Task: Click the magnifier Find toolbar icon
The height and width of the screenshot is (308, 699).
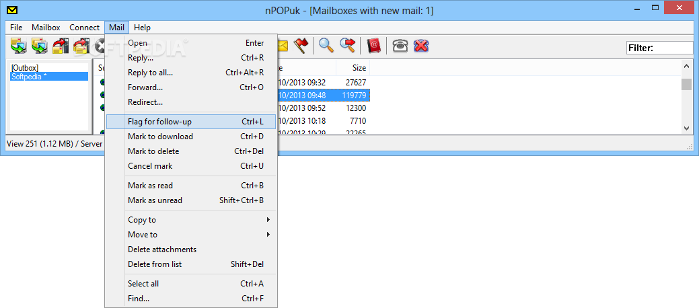Action: [326, 46]
